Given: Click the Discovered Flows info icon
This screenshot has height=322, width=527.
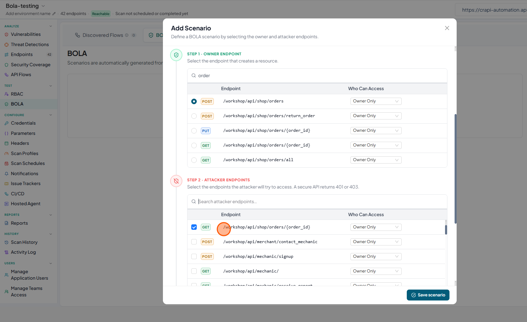Looking at the screenshot, I should click(x=127, y=35).
